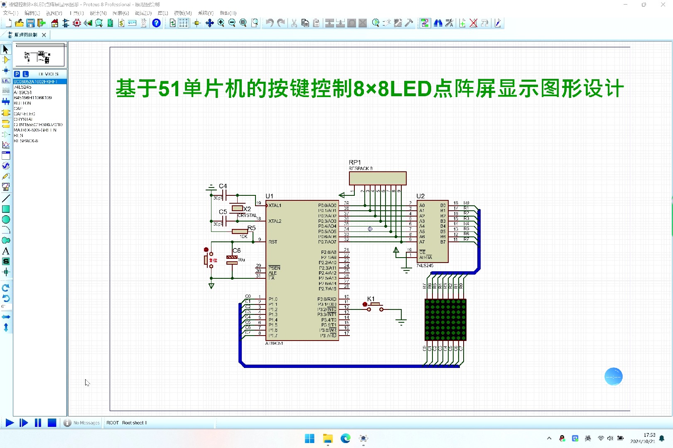Select the 2D Graphics Line tool
The image size is (673, 448).
pos(6,198)
